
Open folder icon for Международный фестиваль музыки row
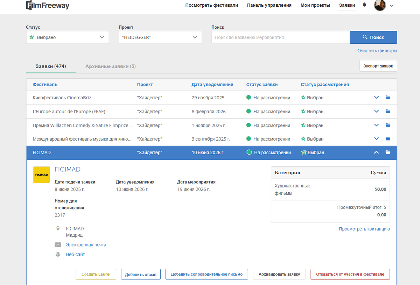click(388, 138)
